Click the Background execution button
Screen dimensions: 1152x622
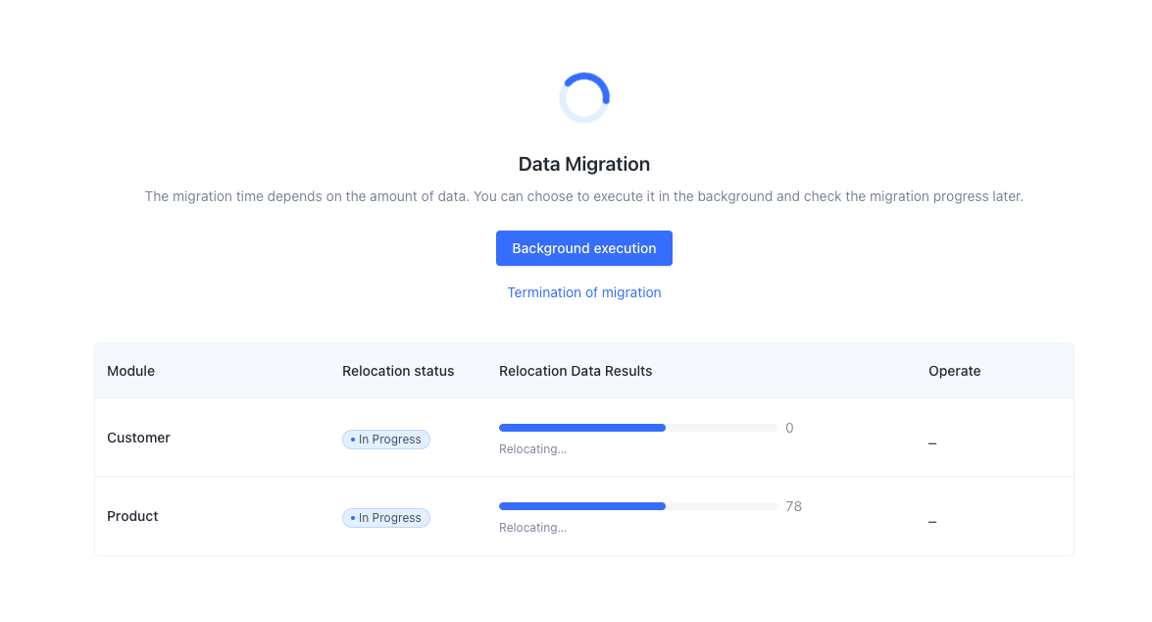click(584, 248)
